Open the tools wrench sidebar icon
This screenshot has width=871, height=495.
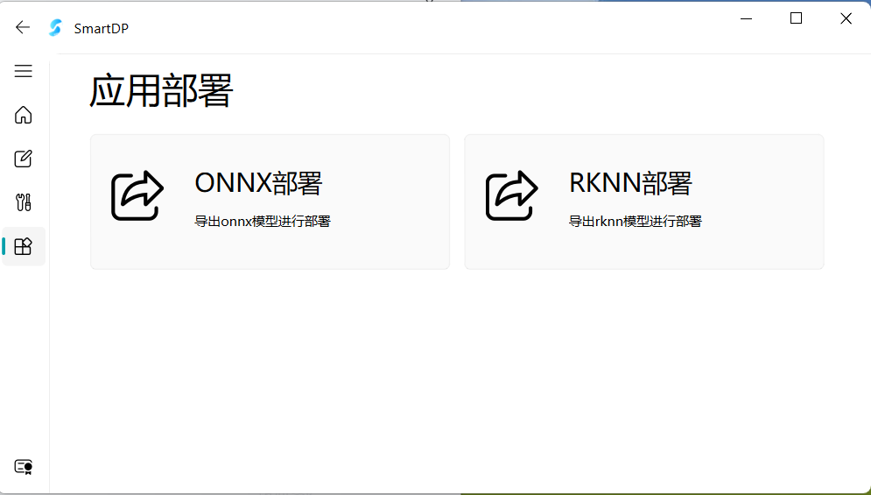click(x=24, y=202)
